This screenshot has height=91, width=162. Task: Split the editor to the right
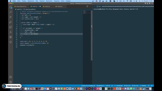coord(87,6)
